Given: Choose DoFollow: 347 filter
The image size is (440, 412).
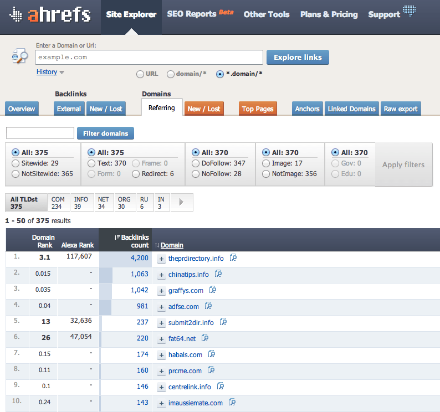Looking at the screenshot, I should click(x=195, y=163).
